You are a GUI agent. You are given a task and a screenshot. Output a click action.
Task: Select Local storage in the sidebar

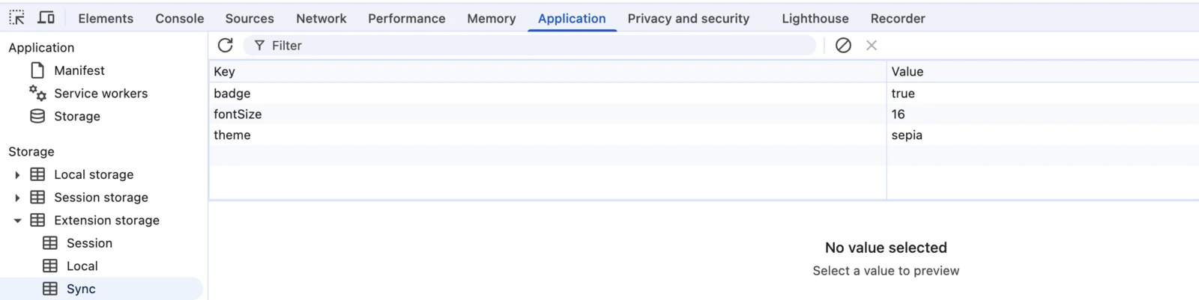click(x=94, y=174)
